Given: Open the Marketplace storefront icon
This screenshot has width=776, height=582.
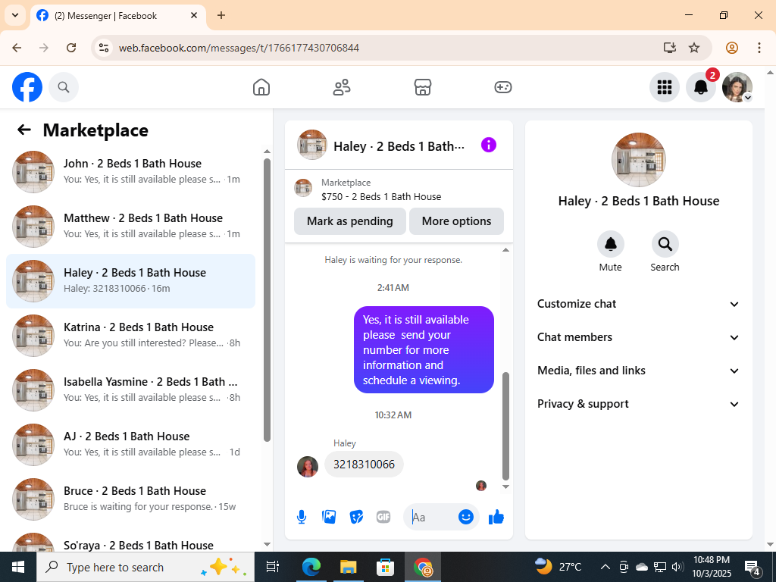Looking at the screenshot, I should coord(423,87).
